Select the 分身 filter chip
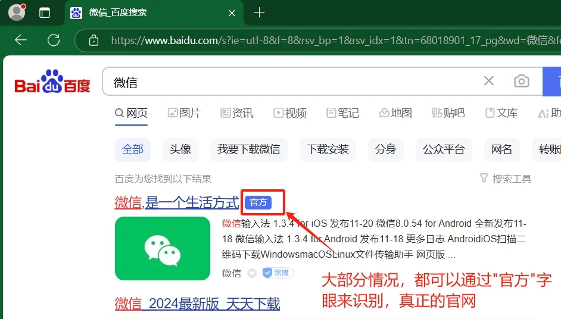Image resolution: width=561 pixels, height=319 pixels. click(386, 149)
